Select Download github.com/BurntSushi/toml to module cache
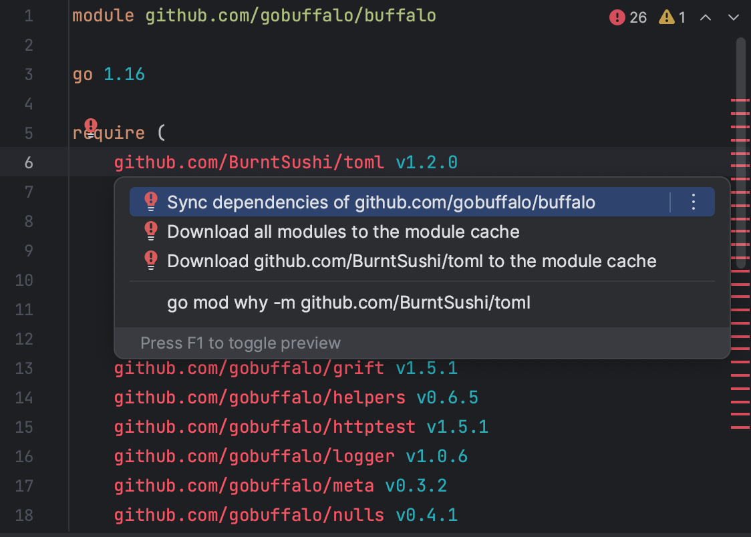 point(412,261)
